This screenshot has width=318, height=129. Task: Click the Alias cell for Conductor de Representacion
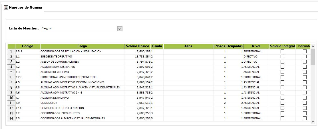(188, 108)
